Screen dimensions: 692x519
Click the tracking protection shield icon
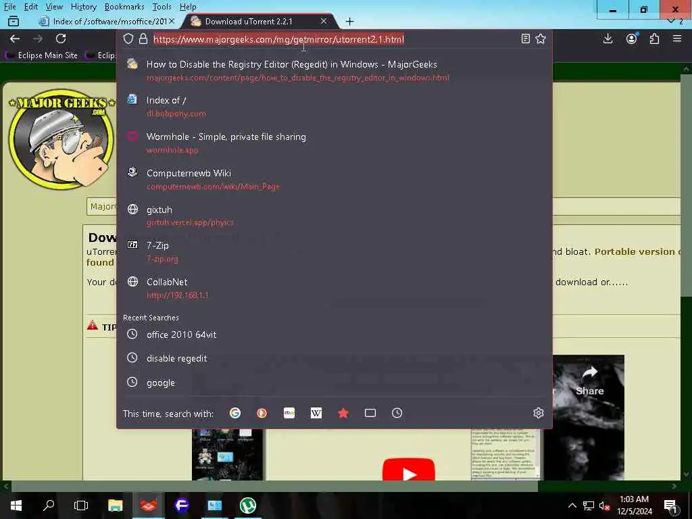point(128,39)
